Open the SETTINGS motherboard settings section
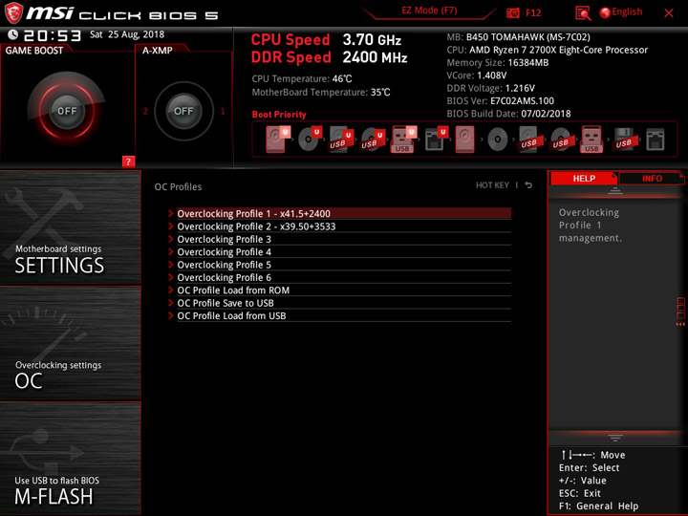The height and width of the screenshot is (516, 688). pos(70,227)
